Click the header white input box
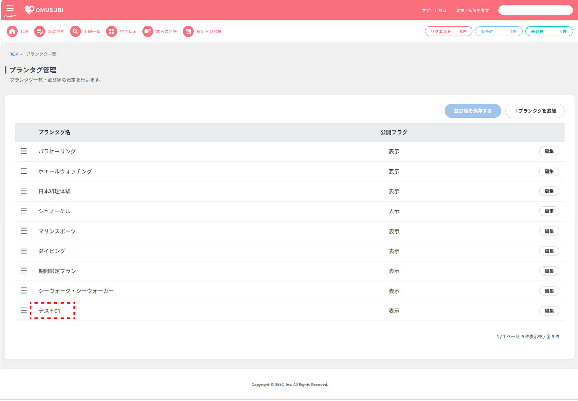Screen dimensions: 578x401 (x=535, y=10)
